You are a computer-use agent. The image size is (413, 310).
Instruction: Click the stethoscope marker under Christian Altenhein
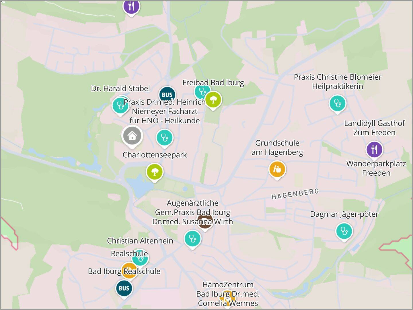coord(140,258)
